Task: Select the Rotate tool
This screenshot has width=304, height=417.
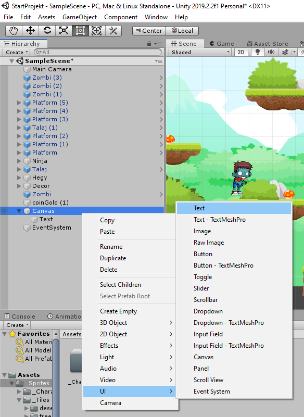Action: [47, 31]
